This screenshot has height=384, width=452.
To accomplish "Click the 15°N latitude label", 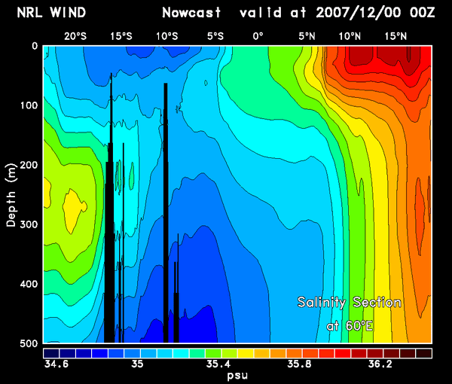I will click(395, 36).
